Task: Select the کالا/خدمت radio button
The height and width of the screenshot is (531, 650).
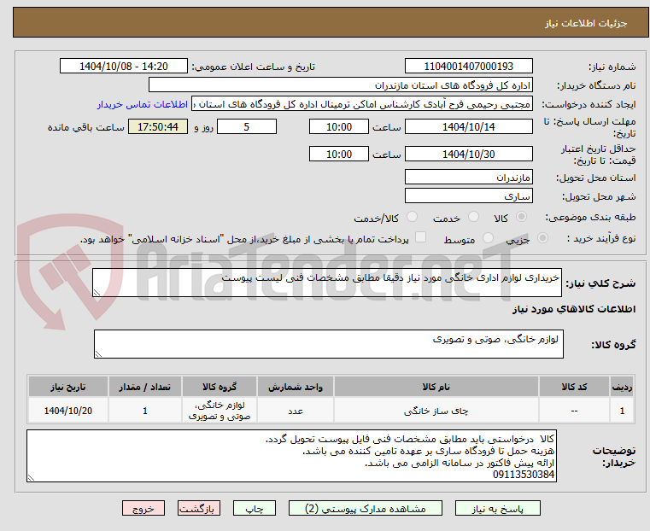Action: tap(412, 217)
